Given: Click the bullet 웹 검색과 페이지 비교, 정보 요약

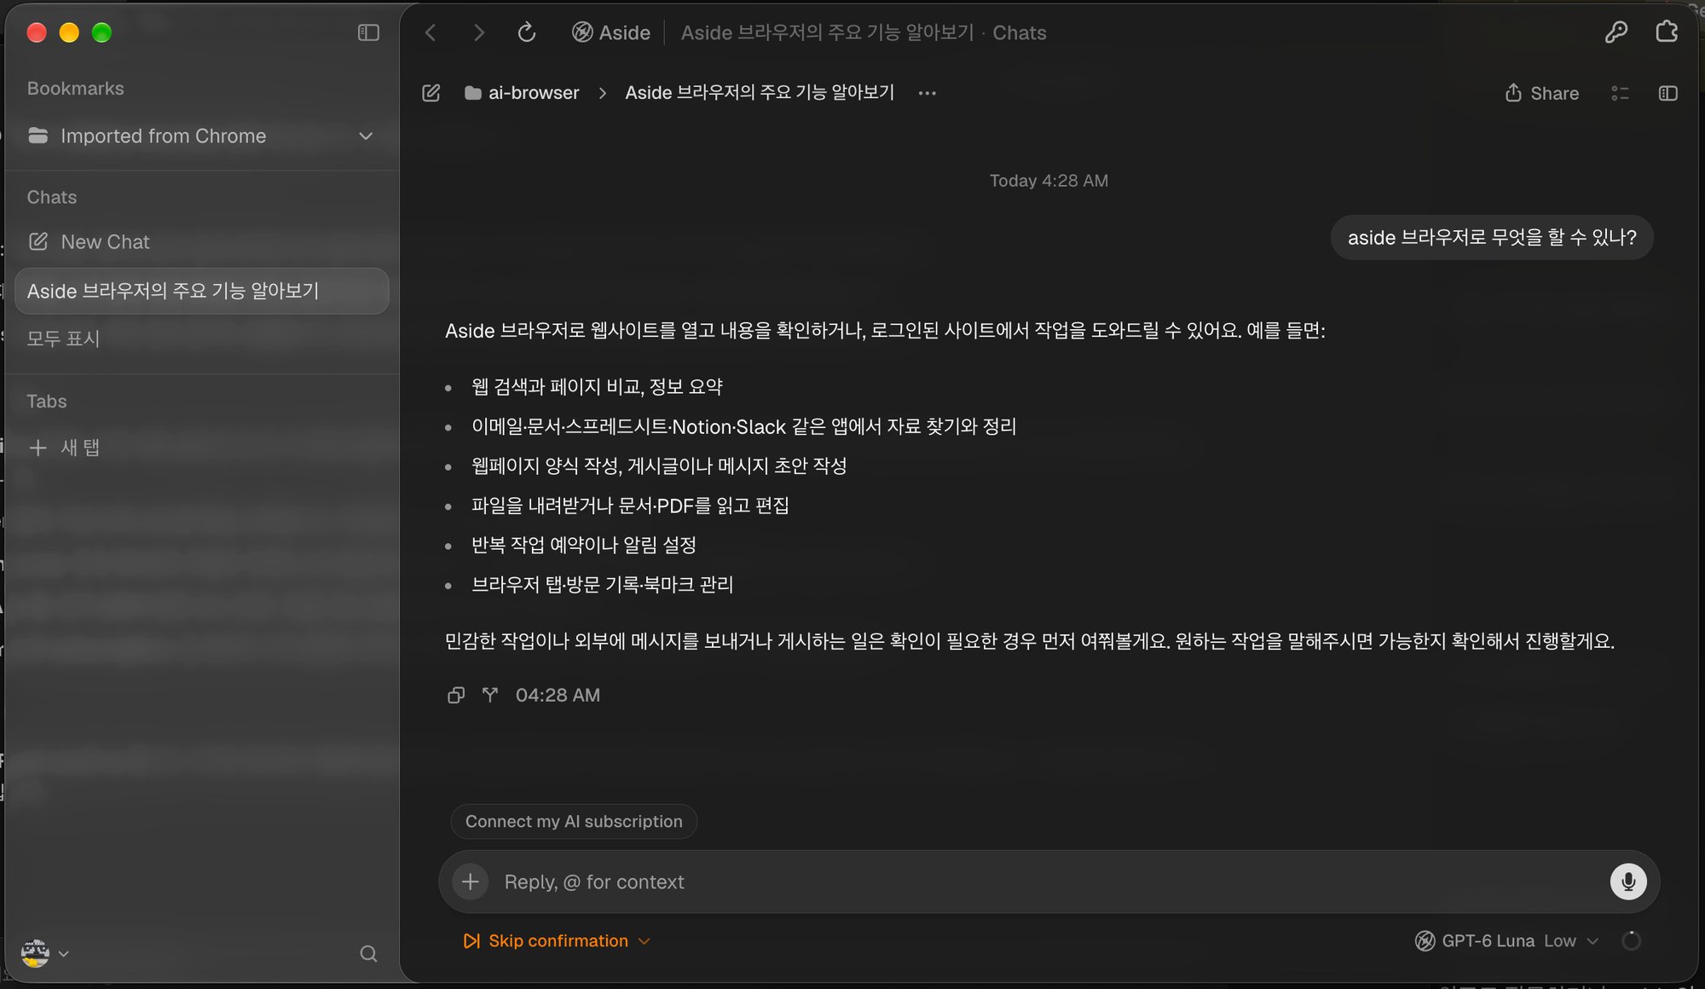Looking at the screenshot, I should 597,387.
